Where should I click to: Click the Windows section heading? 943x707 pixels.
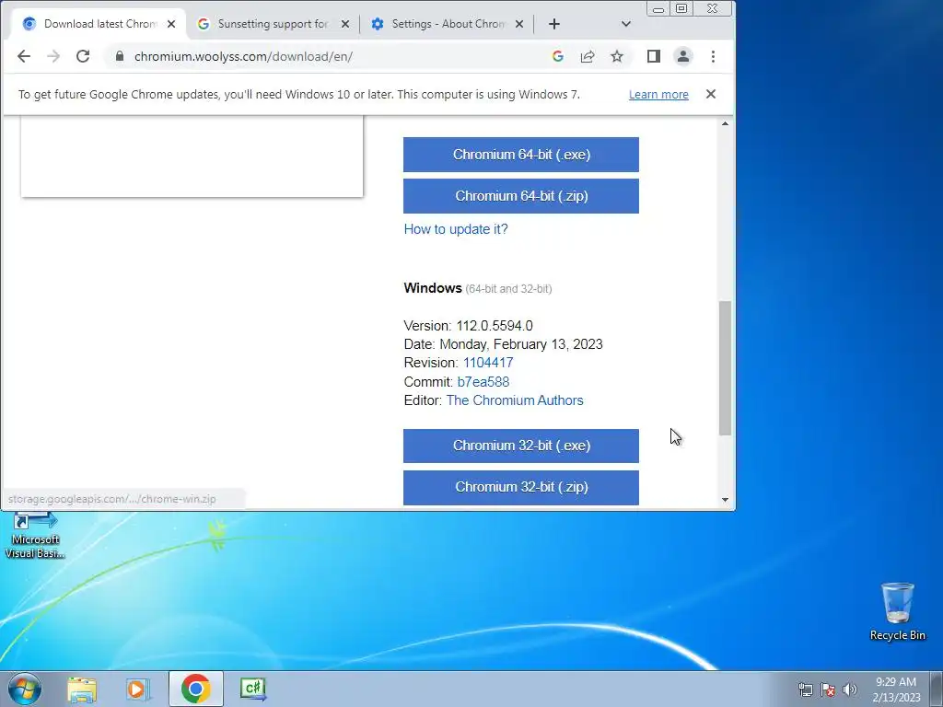click(433, 288)
